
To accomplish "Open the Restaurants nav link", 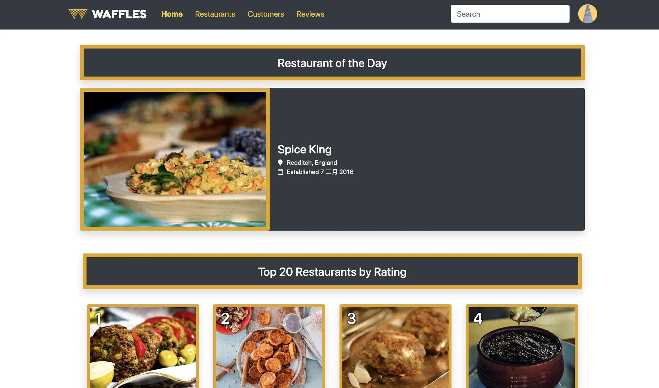I will 215,14.
